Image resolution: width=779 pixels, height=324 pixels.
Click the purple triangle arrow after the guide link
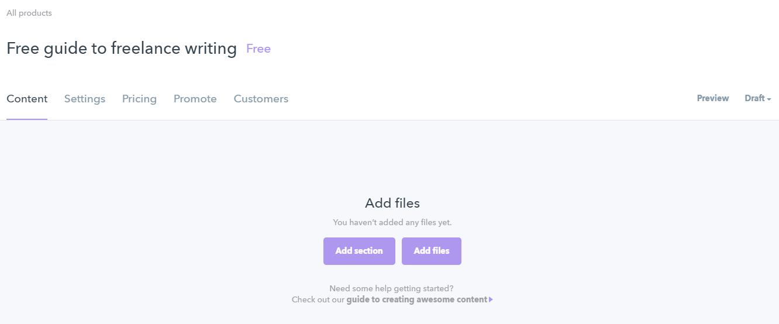[491, 299]
